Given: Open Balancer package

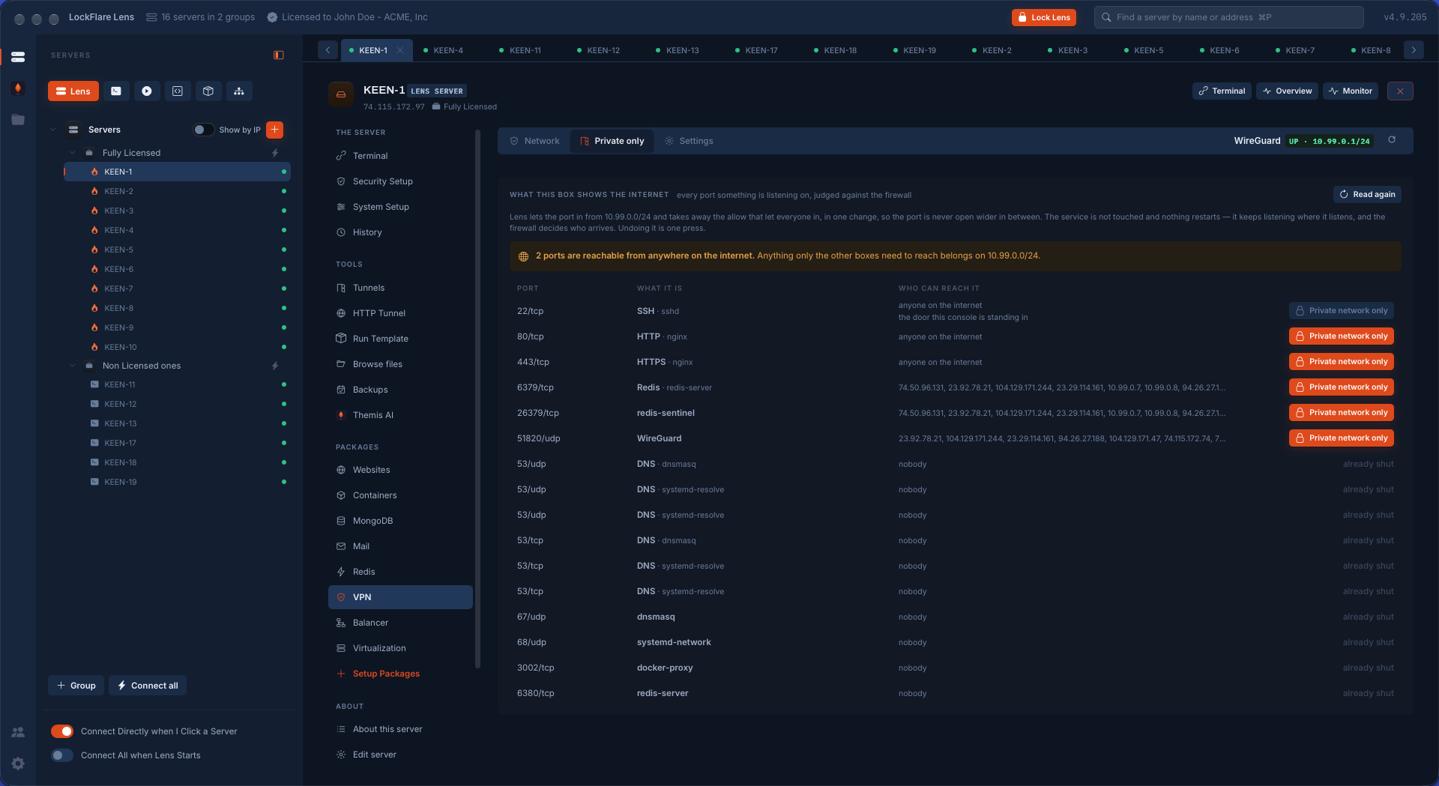Looking at the screenshot, I should (x=400, y=623).
